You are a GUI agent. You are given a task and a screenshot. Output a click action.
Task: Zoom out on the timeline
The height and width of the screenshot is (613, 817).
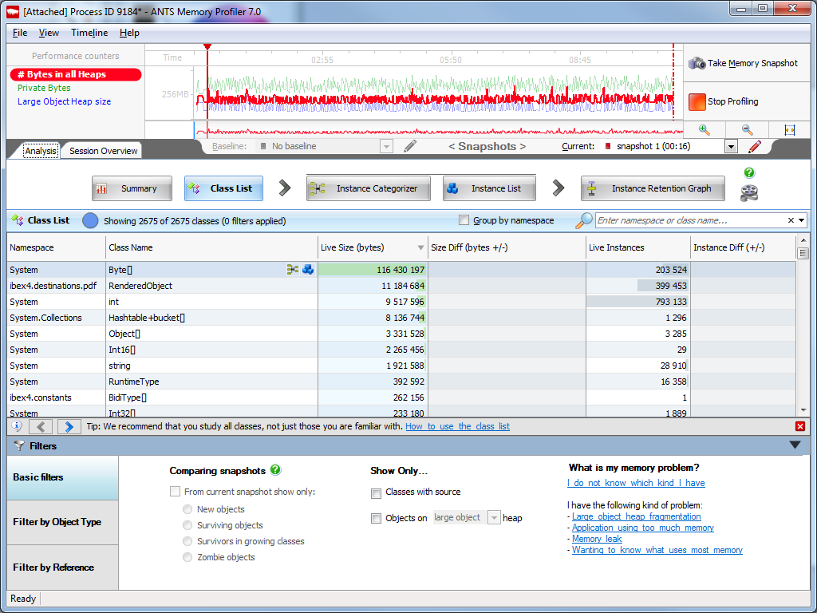(747, 130)
